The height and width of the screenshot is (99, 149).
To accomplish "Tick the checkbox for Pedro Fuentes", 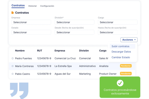I will (13, 58).
